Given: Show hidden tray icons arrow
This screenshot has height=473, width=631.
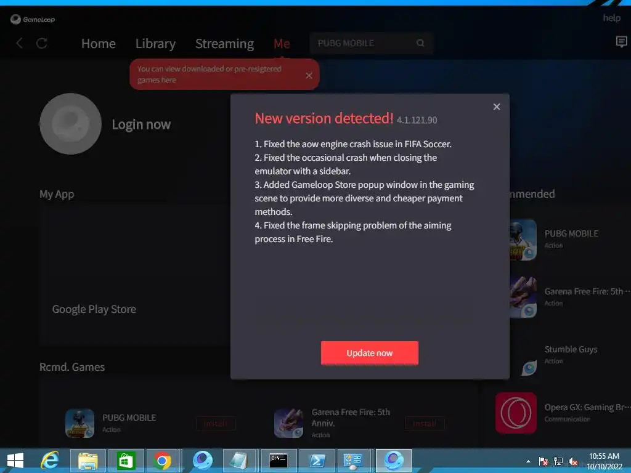Looking at the screenshot, I should pyautogui.click(x=528, y=461).
